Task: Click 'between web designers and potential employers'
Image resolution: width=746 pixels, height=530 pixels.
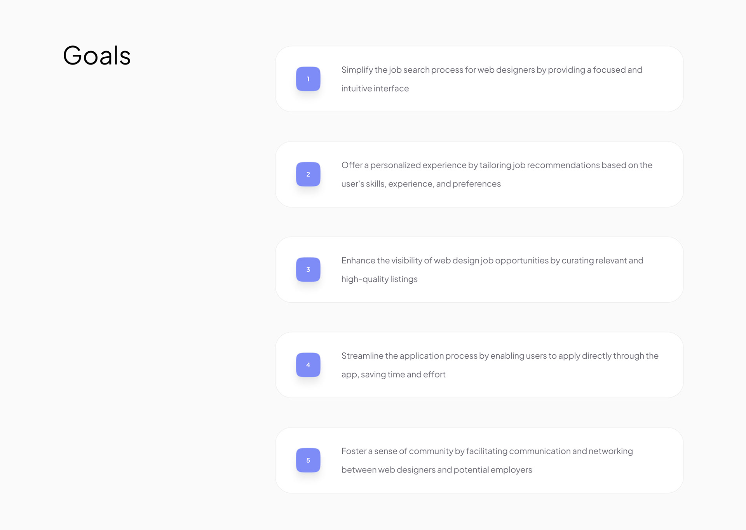Action: 437,470
